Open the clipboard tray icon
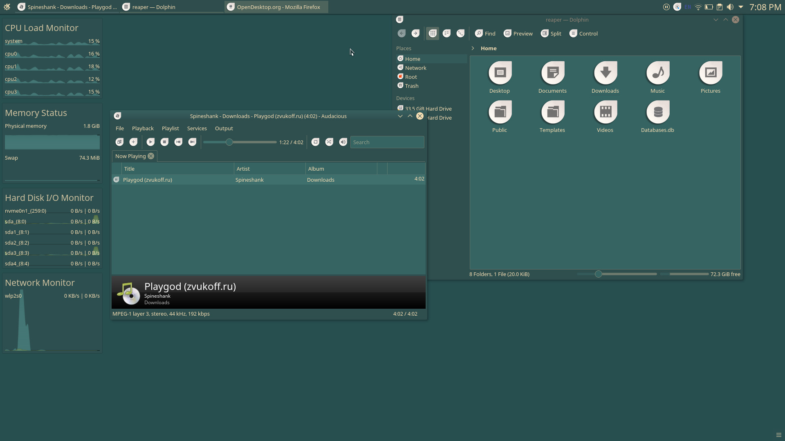Image resolution: width=785 pixels, height=441 pixels. pos(720,7)
